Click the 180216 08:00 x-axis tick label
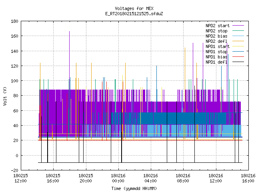The width and height of the screenshot is (256, 192). 183,178
